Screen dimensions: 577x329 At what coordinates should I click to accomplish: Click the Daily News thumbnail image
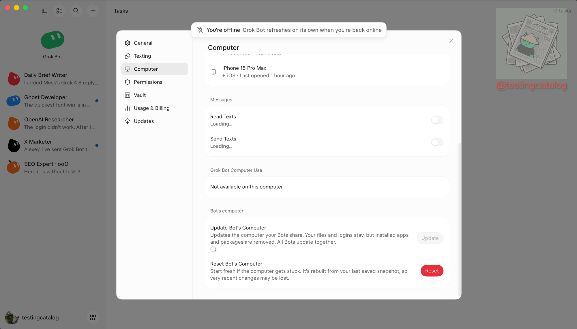point(531,44)
